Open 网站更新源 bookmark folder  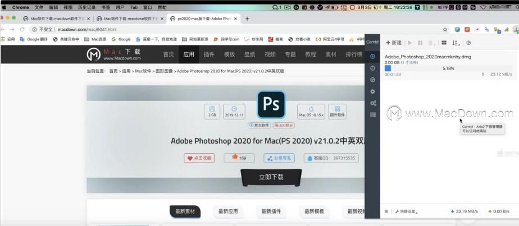[x=195, y=39]
